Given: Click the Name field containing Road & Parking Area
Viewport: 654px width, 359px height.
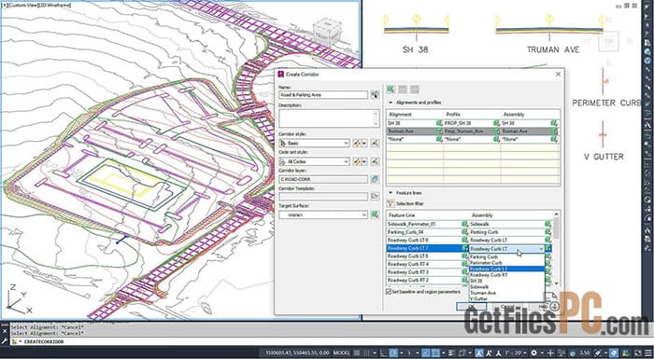Looking at the screenshot, I should (323, 95).
